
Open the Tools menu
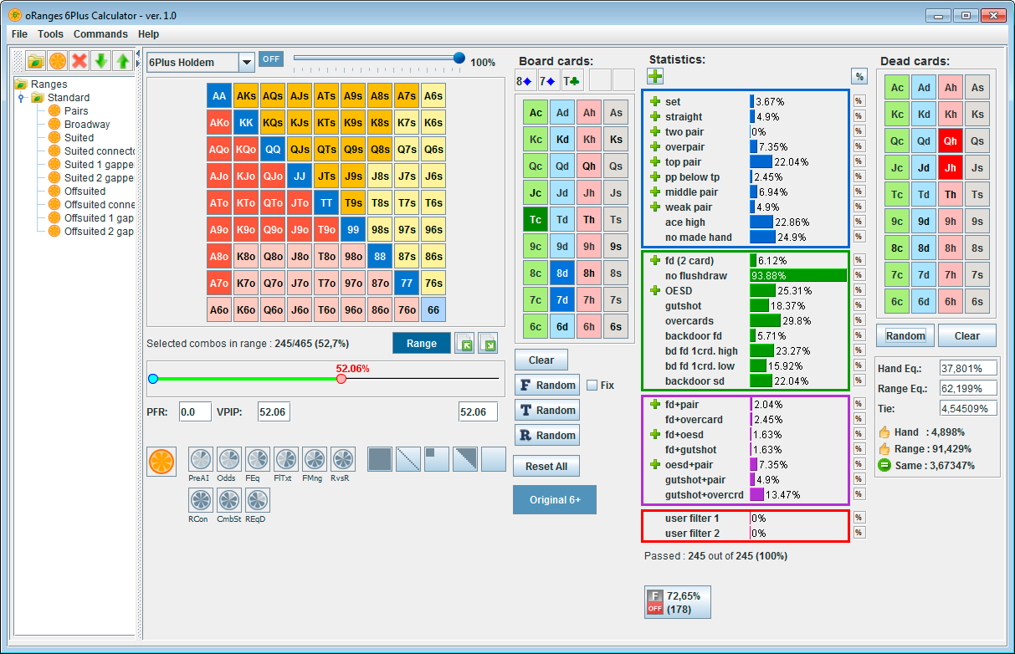point(50,34)
